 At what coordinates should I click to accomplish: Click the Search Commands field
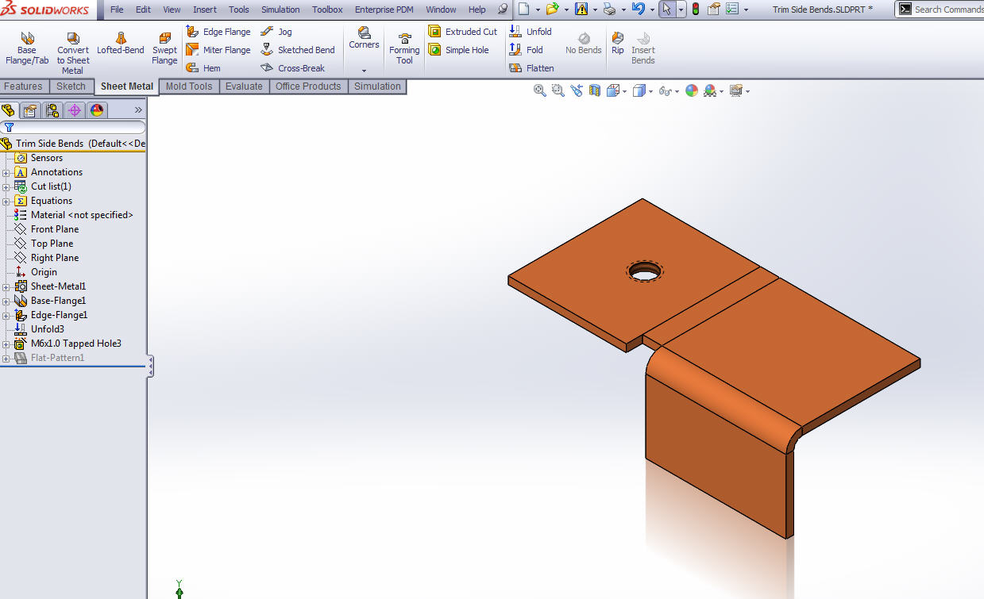(948, 10)
